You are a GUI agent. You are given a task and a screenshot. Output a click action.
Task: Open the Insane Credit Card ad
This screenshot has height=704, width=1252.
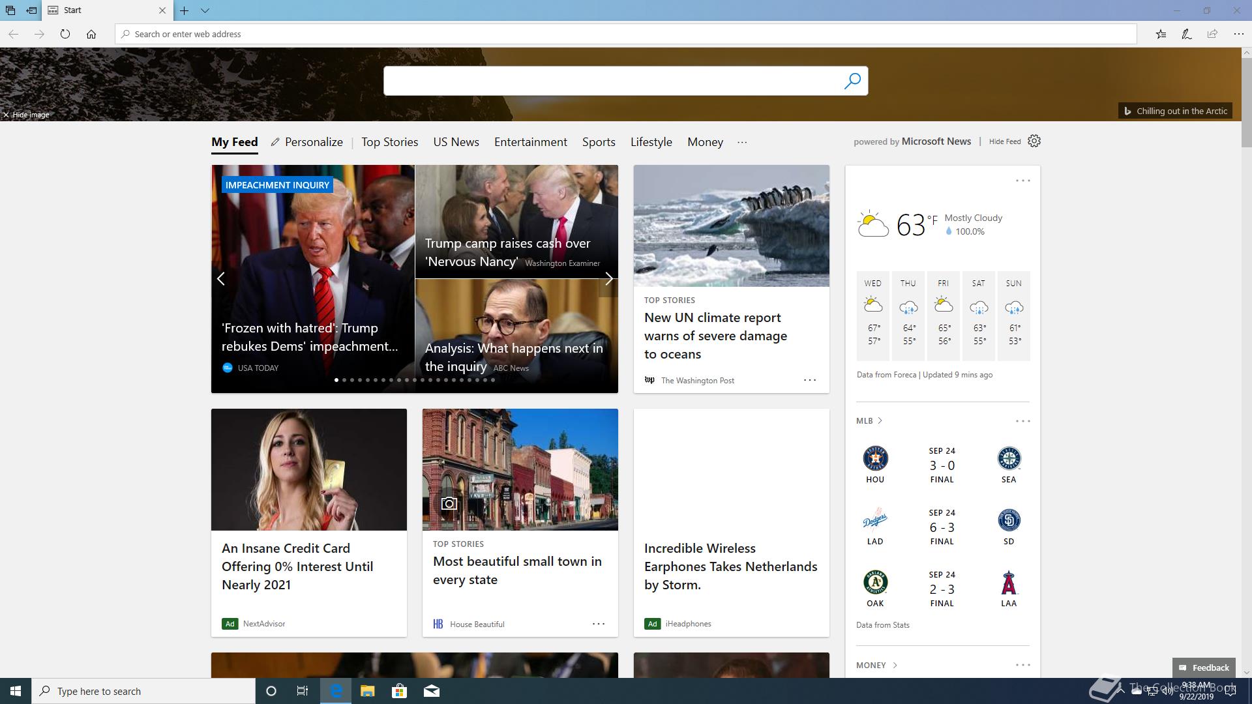click(x=309, y=523)
